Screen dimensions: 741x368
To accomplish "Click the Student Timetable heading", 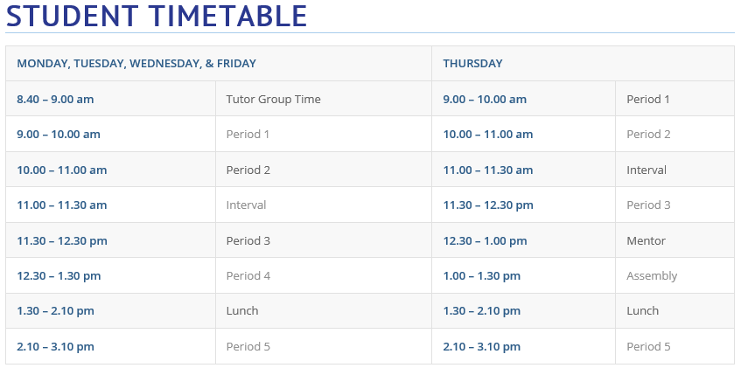I will pyautogui.click(x=157, y=16).
